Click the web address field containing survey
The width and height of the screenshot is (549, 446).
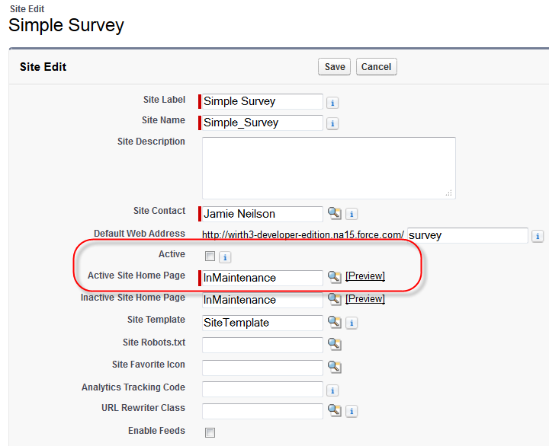point(467,235)
